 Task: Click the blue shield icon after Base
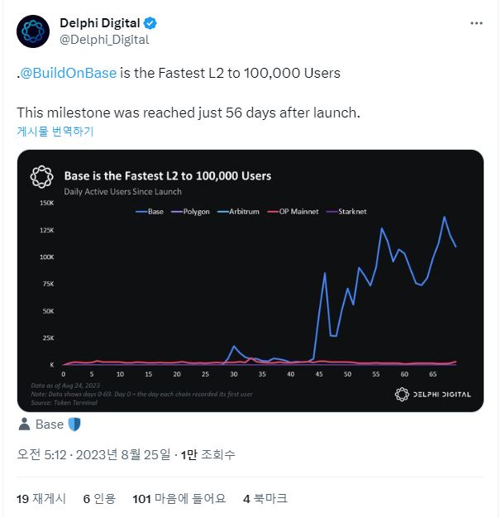pyautogui.click(x=74, y=424)
